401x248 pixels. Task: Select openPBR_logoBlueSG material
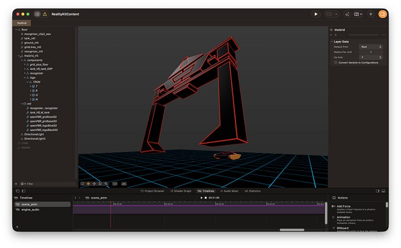43,125
